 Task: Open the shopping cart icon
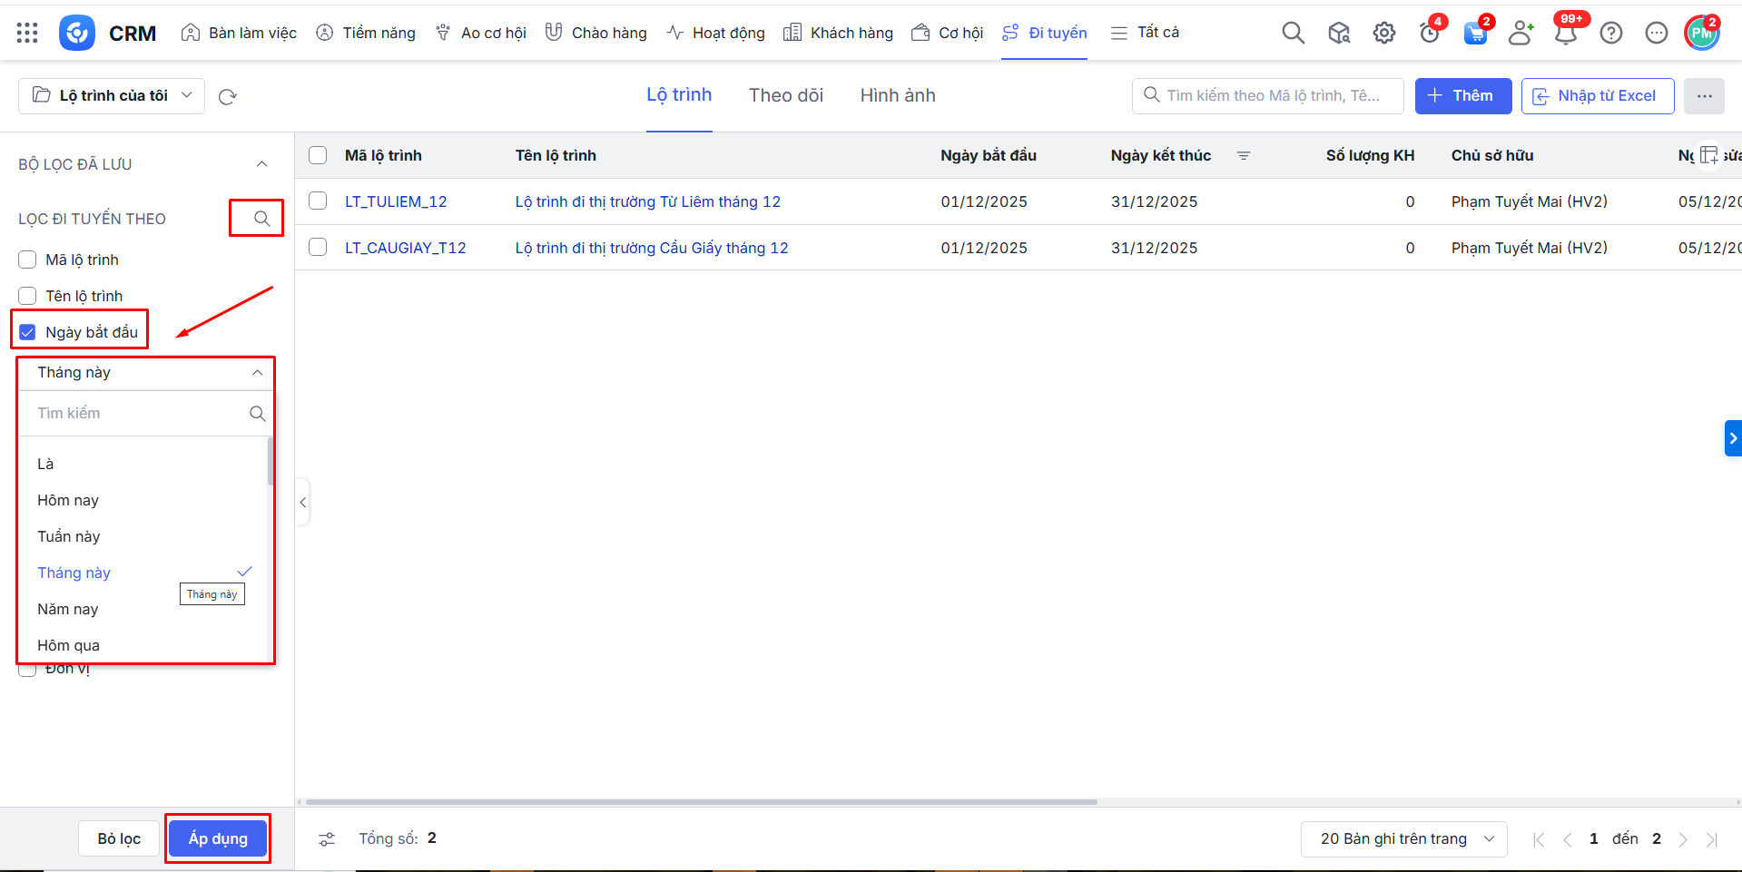coord(1474,34)
